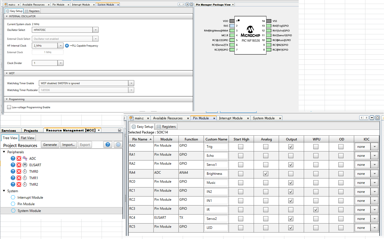Remove the TMR2 peripheral with red X
Screen dimensions: 384x239
[19, 184]
